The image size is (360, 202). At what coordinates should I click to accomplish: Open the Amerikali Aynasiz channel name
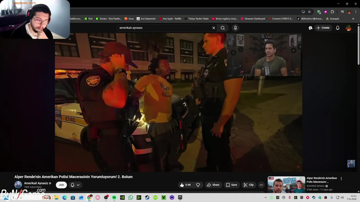click(x=36, y=183)
